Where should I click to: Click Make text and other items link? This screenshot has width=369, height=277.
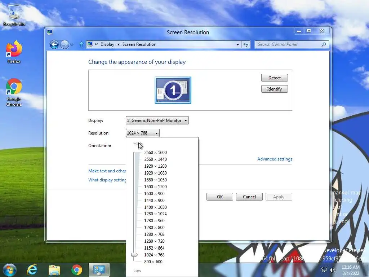(107, 171)
